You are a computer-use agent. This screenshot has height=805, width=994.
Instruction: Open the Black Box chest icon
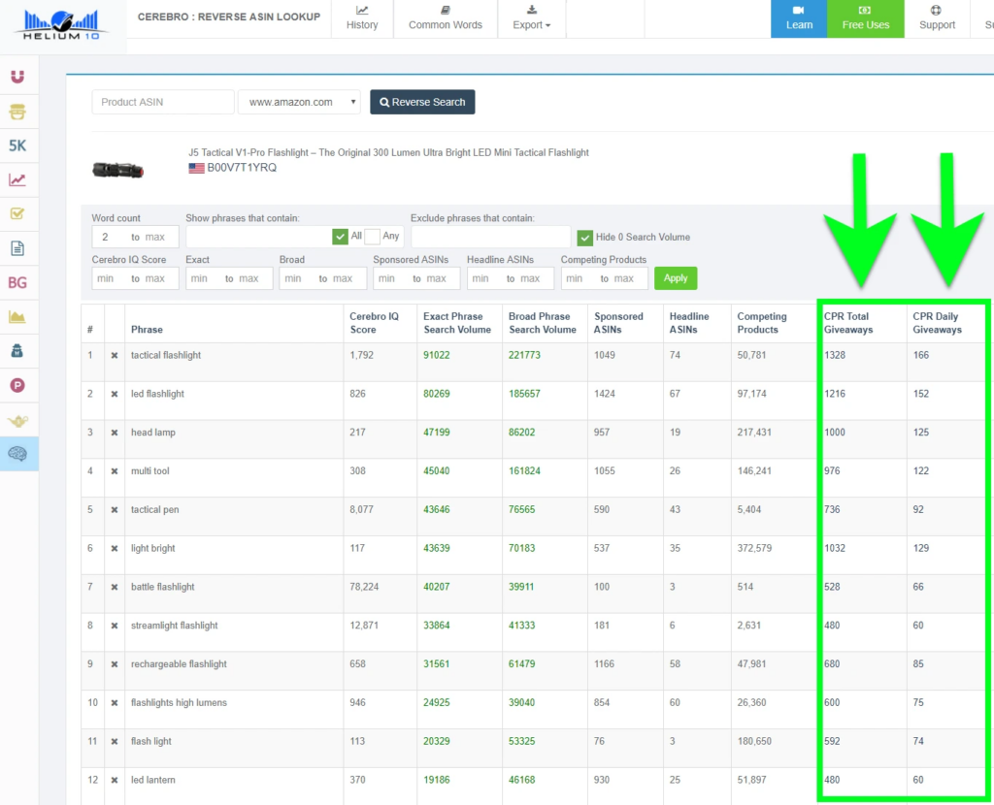click(17, 112)
